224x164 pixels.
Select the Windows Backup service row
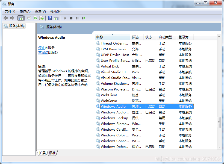[x=144, y=118]
